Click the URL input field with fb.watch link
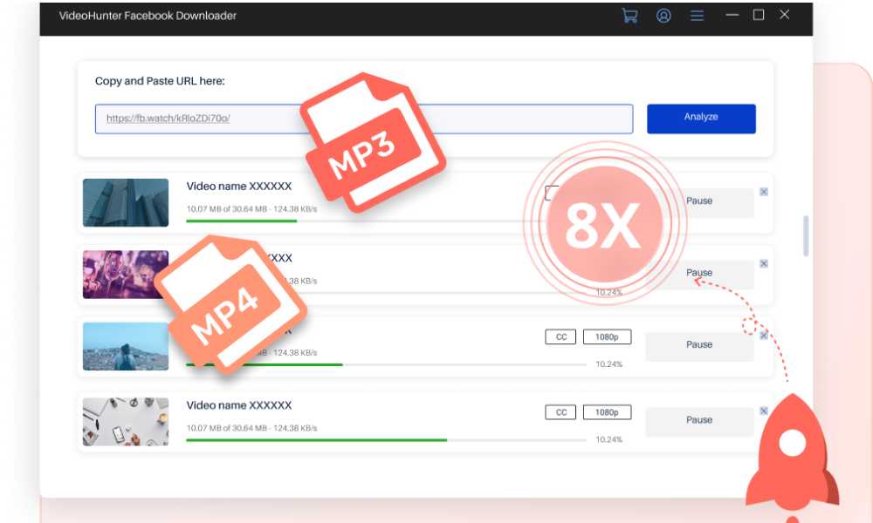This screenshot has height=523, width=873. coord(363,119)
